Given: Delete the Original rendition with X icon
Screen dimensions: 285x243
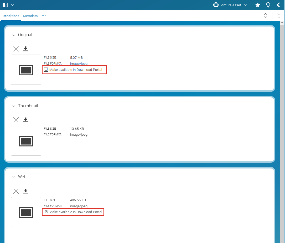Looking at the screenshot, I should coord(16,49).
